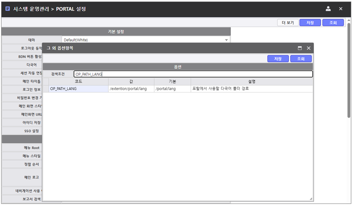Open the 테마 Default(White) dropdown
This screenshot has height=205, width=352.
pyautogui.click(x=226, y=40)
